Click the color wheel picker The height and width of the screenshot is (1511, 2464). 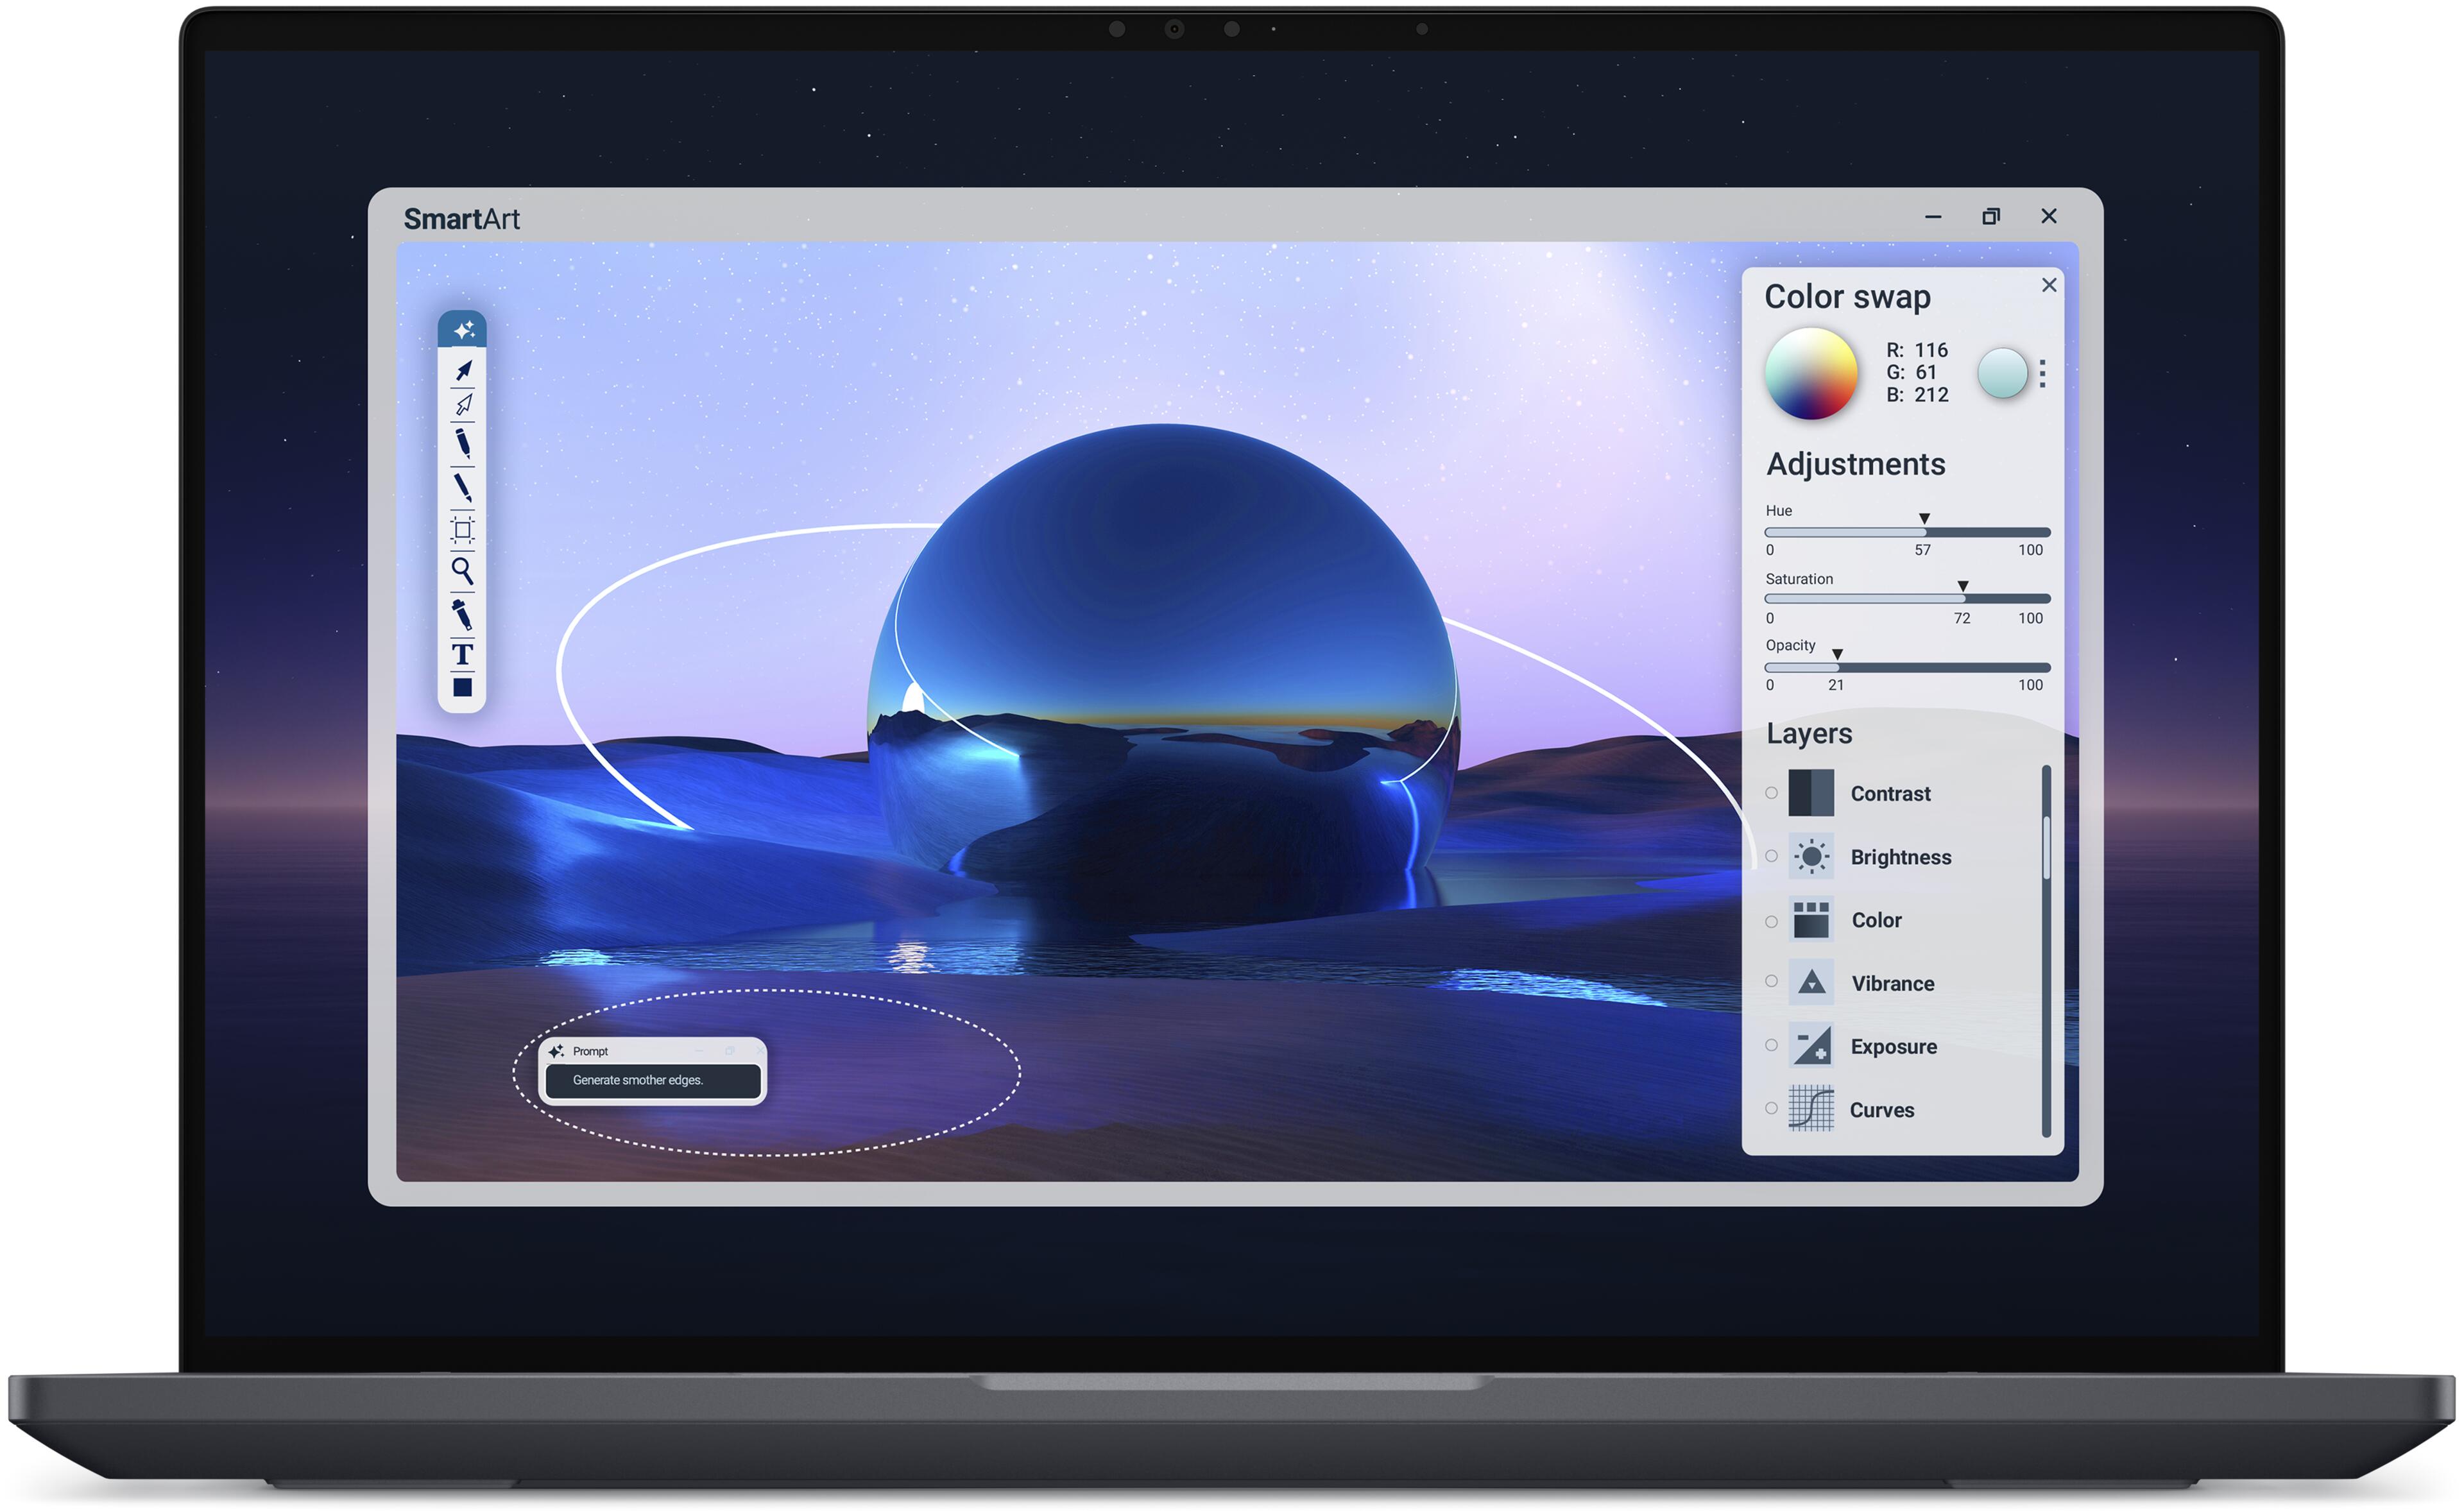pos(1811,373)
